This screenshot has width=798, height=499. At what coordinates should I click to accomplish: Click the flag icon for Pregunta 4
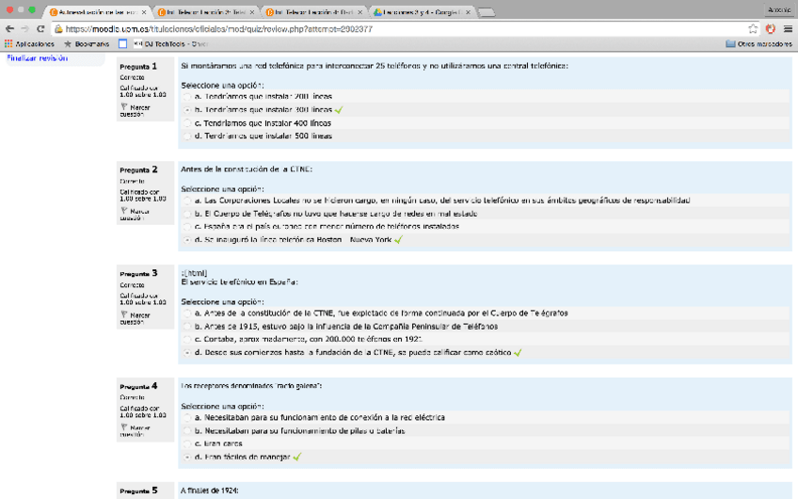click(x=125, y=428)
